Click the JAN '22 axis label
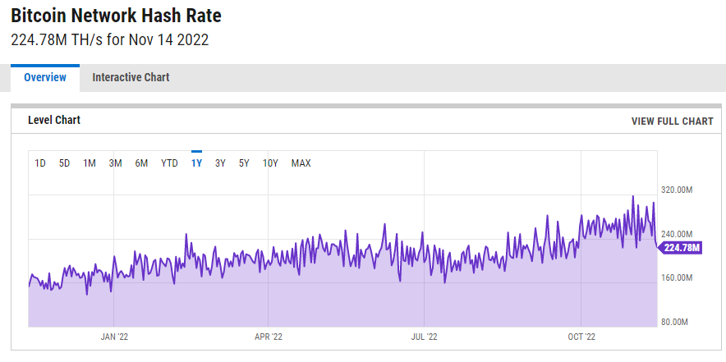The height and width of the screenshot is (362, 726). pos(114,337)
